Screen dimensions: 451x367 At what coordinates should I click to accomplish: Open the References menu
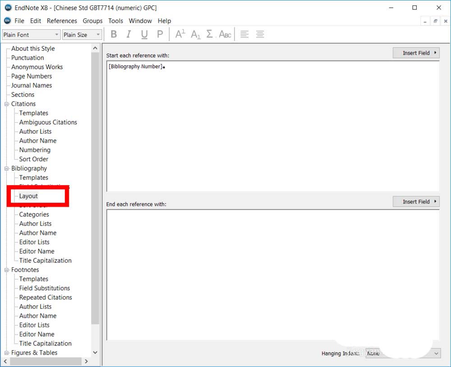[x=62, y=21]
